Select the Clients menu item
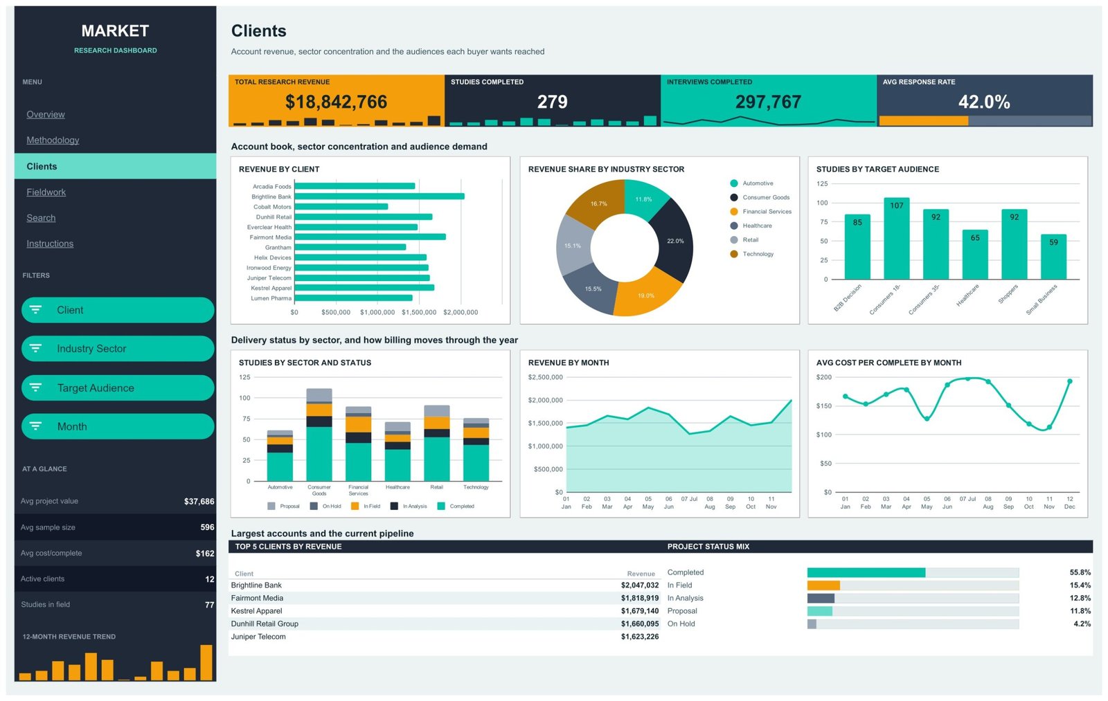Screen dimensions: 1108x701 pyautogui.click(x=115, y=166)
